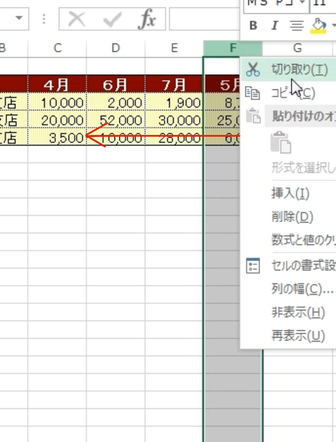Click the 7月 header cell

tap(174, 85)
